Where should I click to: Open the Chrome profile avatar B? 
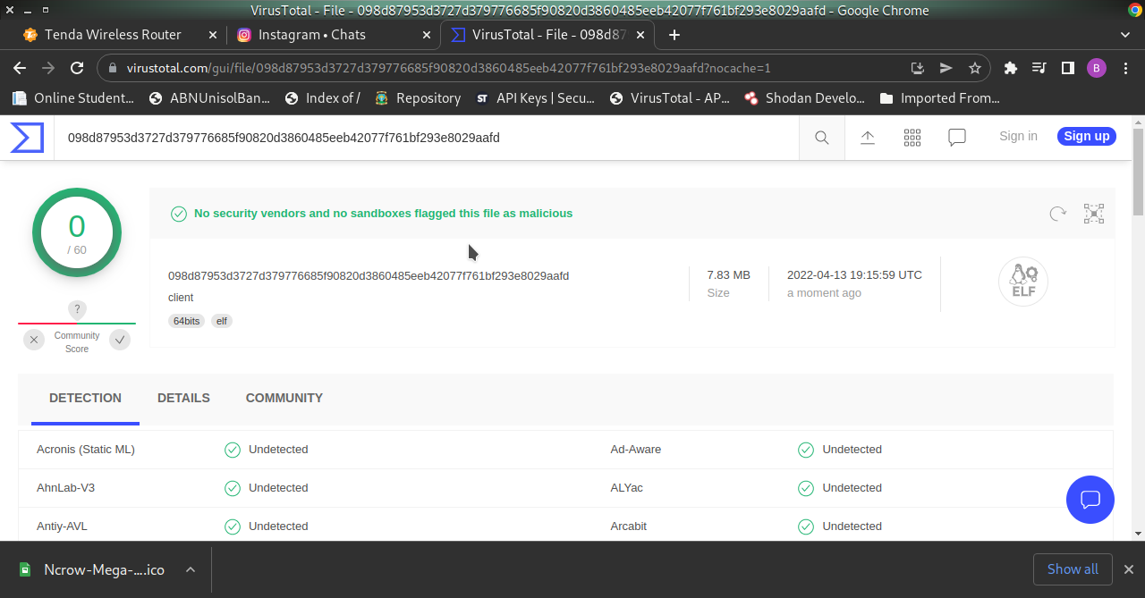click(1097, 68)
